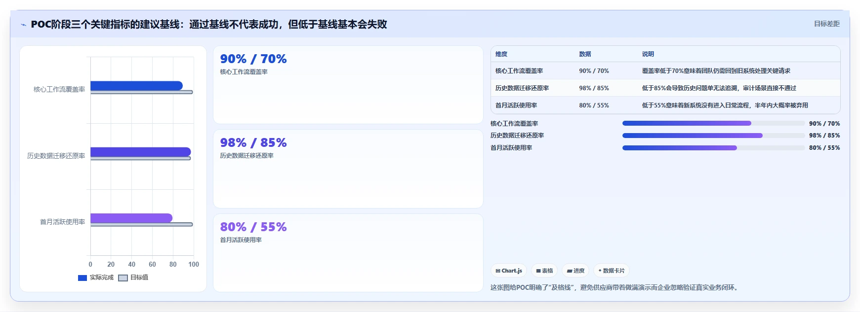Click the 核心工作流覆盖率 chart axis label

click(x=59, y=89)
